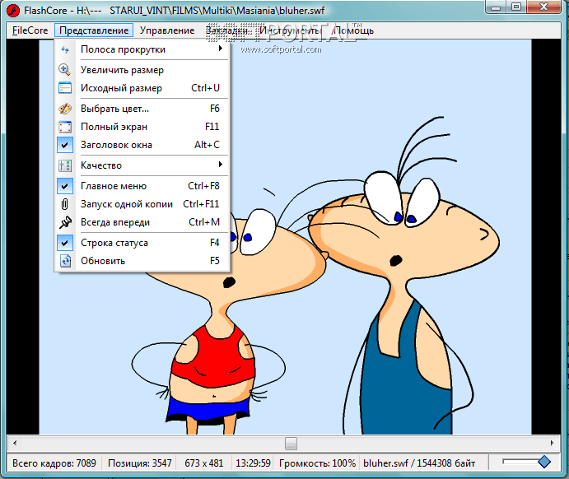Viewport: 569px width, 479px height.
Task: Choose Полный экран F11 entry
Action: click(x=142, y=127)
